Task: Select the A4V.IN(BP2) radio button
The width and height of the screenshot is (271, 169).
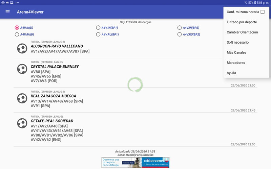Action: [x=180, y=28]
